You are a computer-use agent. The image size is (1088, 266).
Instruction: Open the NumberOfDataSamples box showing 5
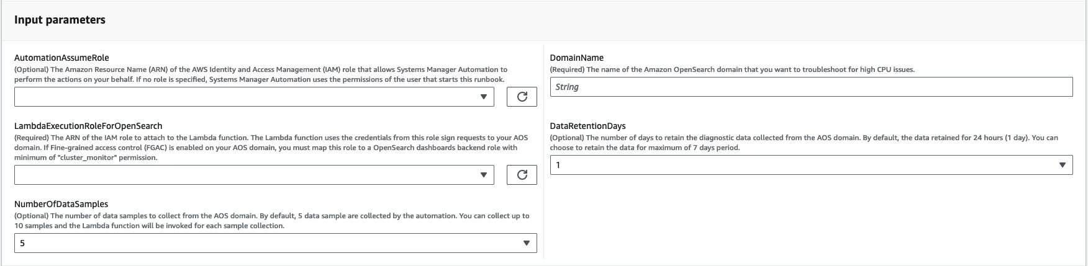[267, 243]
